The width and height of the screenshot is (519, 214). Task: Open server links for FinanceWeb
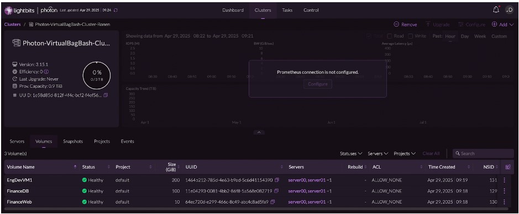click(x=310, y=202)
